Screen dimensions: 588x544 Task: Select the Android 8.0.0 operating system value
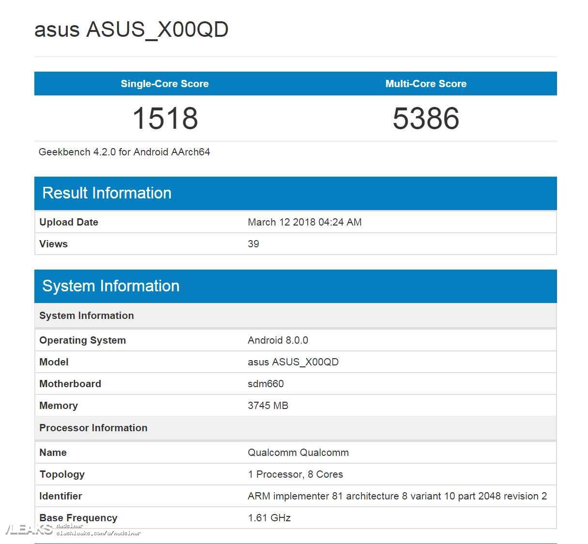point(278,340)
